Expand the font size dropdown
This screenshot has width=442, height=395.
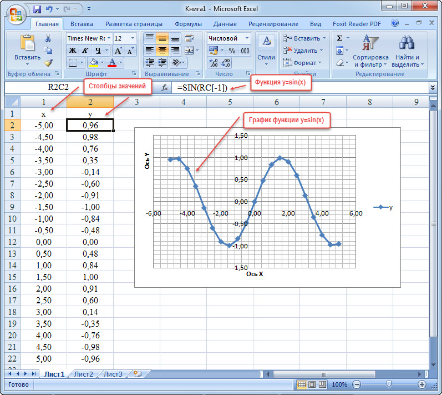133,38
